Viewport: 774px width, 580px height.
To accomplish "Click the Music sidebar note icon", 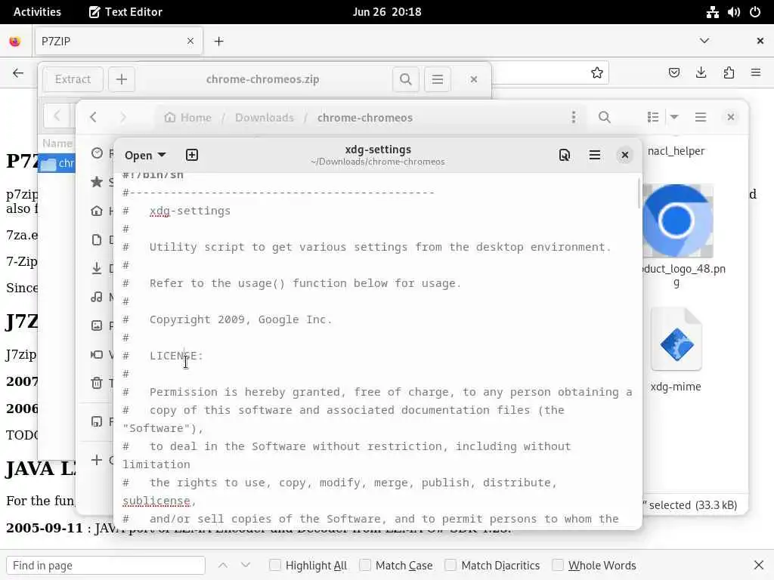I will coord(97,297).
